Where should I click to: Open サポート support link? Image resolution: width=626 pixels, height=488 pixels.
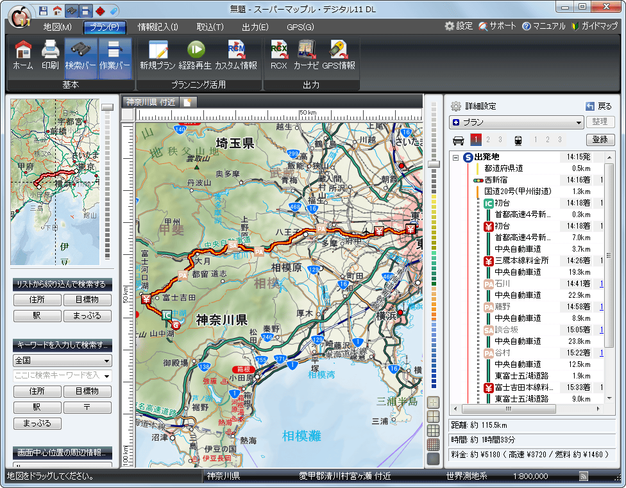coord(498,26)
